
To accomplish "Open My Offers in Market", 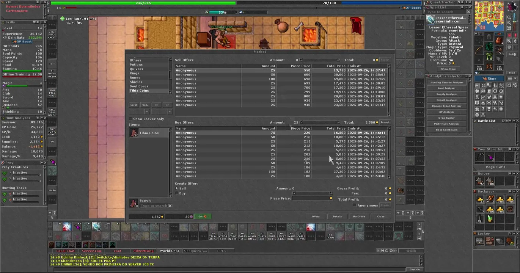I will point(359,217).
